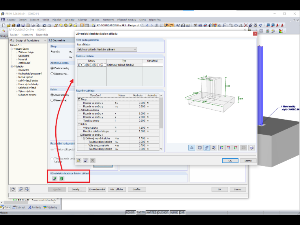Screen dimensions: 300x225
Task: Open the RF-FOUNDATION Pro module dropdown in toolbar
Action: (142, 25)
